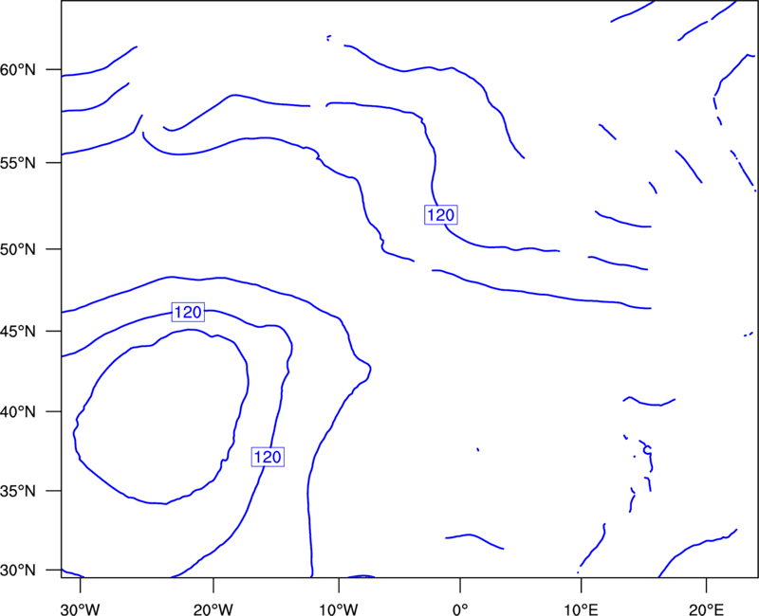Click the 20°E longitude label

tap(706, 609)
